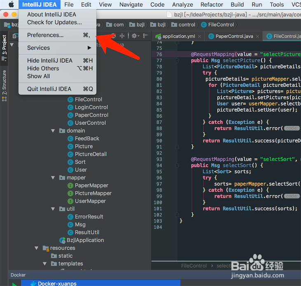Select Docker-xuanps entry
This screenshot has height=286, width=301.
[100, 283]
